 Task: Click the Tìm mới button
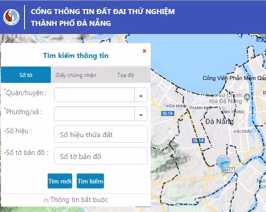point(60,181)
